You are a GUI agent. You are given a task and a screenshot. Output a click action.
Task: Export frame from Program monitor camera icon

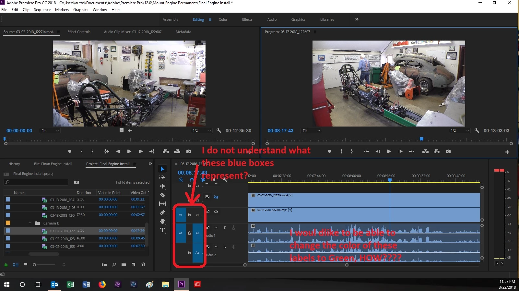click(x=448, y=152)
